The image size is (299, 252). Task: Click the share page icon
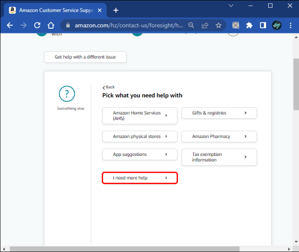pyautogui.click(x=205, y=25)
